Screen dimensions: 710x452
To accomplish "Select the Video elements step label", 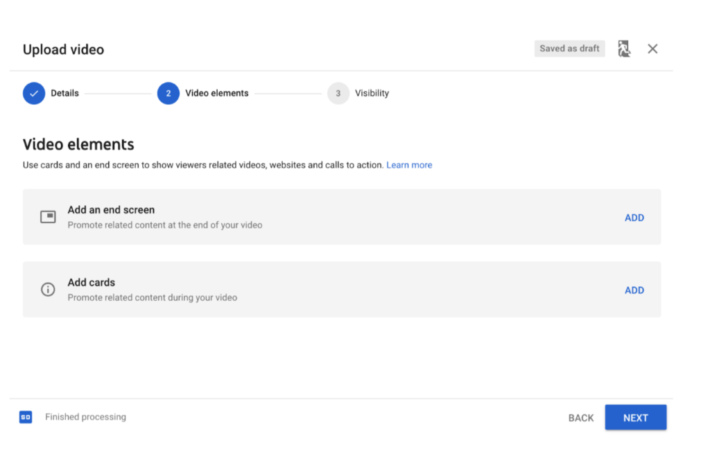I will coord(216,93).
